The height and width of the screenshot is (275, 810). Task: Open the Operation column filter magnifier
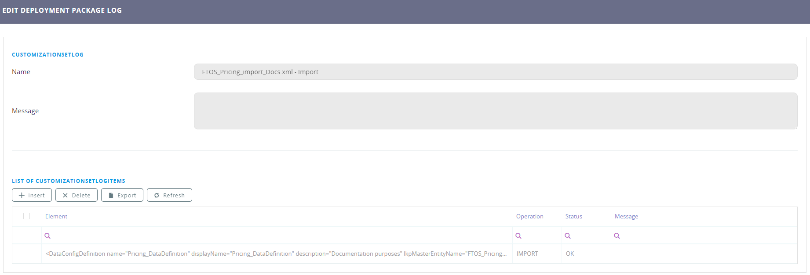pos(518,236)
